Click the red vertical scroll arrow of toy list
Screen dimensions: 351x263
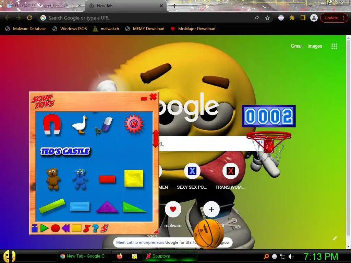click(x=156, y=138)
